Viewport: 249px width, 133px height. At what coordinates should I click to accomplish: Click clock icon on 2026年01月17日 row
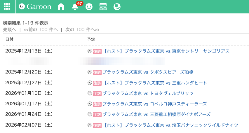pyautogui.click(x=90, y=104)
